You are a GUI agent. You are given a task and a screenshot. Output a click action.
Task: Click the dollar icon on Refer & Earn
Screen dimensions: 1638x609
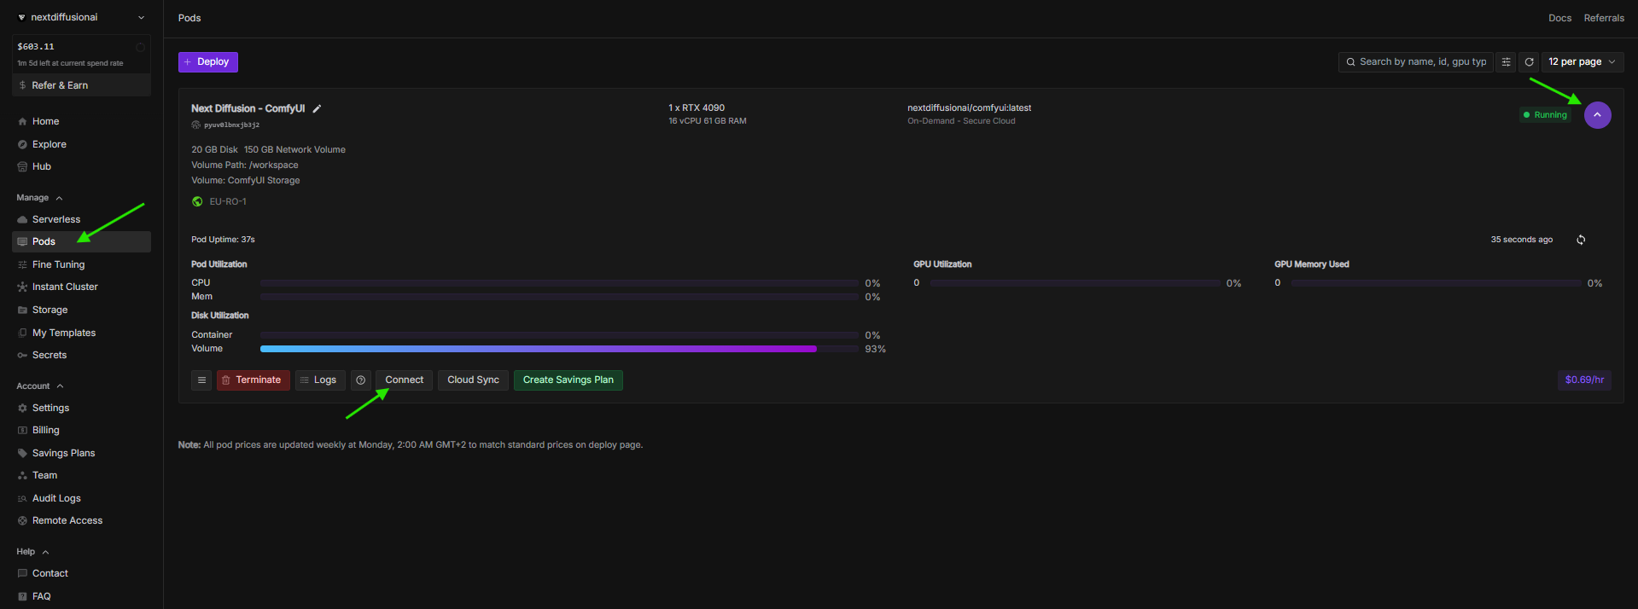click(22, 85)
